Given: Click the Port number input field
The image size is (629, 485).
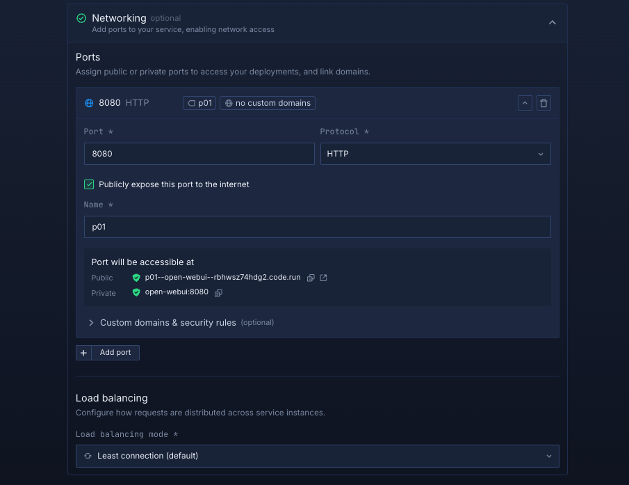Looking at the screenshot, I should pyautogui.click(x=199, y=154).
